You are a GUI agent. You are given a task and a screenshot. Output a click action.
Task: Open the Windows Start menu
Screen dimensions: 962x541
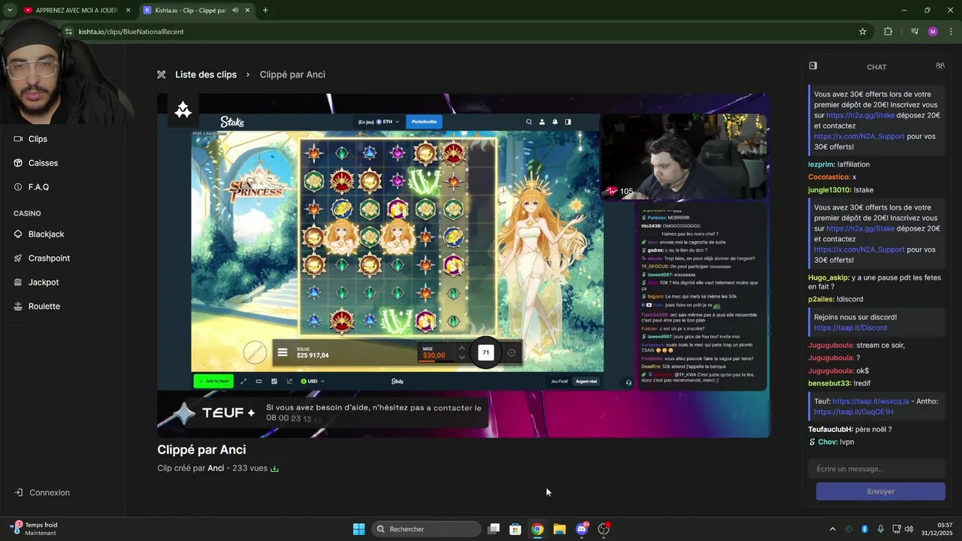[x=358, y=529]
